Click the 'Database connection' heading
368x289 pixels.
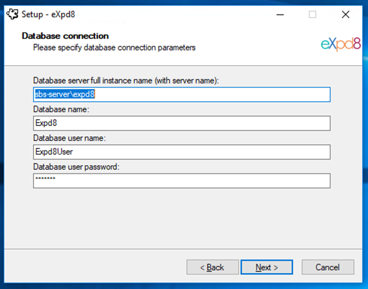[65, 36]
